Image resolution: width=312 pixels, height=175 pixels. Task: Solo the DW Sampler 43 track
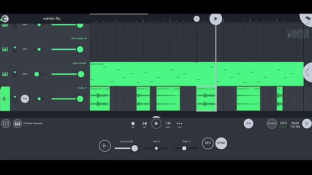(x=25, y=49)
